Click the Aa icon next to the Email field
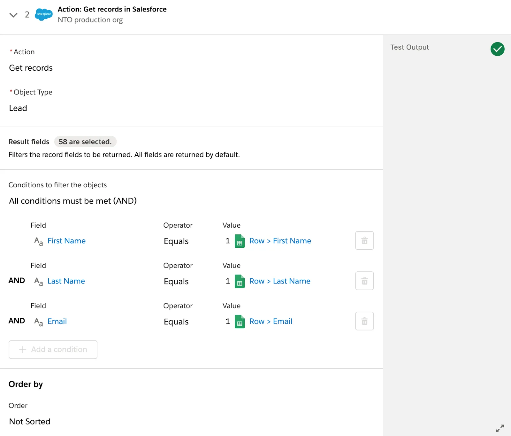The height and width of the screenshot is (436, 511). [x=38, y=322]
